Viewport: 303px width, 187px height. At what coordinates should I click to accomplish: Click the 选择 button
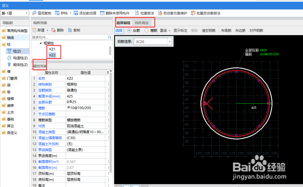pyautogui.click(x=119, y=30)
